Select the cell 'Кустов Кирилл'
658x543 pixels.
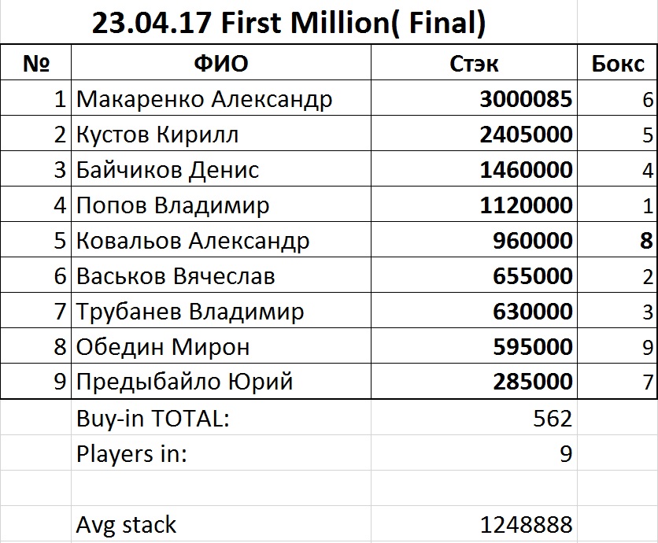157,135
